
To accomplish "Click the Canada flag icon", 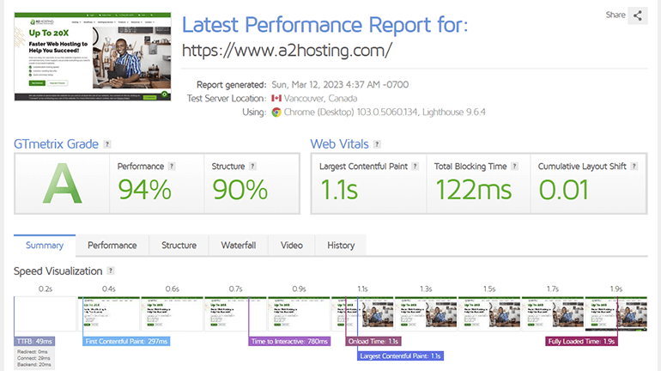I will coord(276,98).
